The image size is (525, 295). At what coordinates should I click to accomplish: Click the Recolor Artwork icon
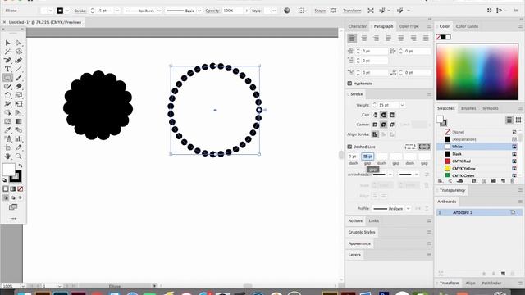click(287, 11)
